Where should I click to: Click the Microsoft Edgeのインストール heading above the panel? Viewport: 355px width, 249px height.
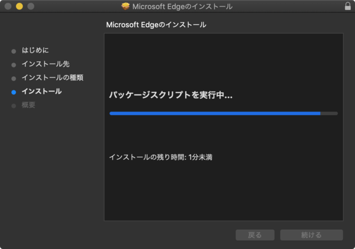pos(156,25)
